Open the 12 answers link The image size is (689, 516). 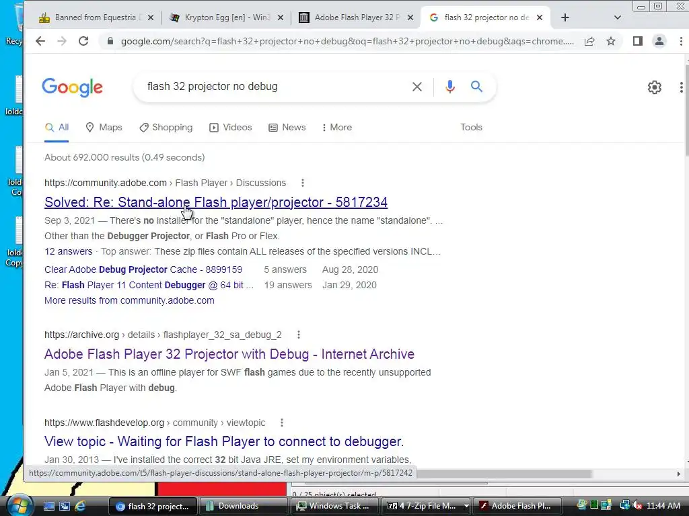(68, 251)
